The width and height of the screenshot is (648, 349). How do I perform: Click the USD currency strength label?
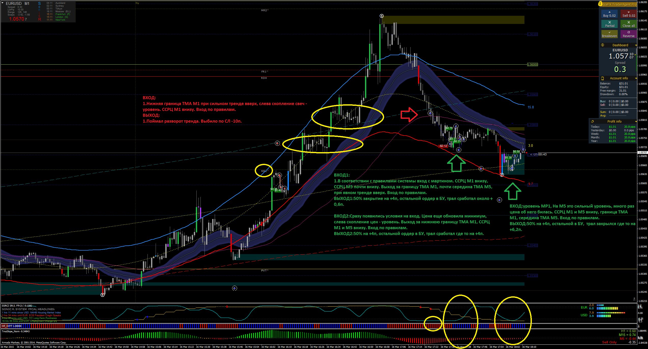(584, 315)
